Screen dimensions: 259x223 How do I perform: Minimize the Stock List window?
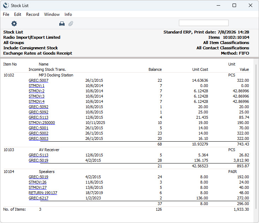[x=218, y=5]
